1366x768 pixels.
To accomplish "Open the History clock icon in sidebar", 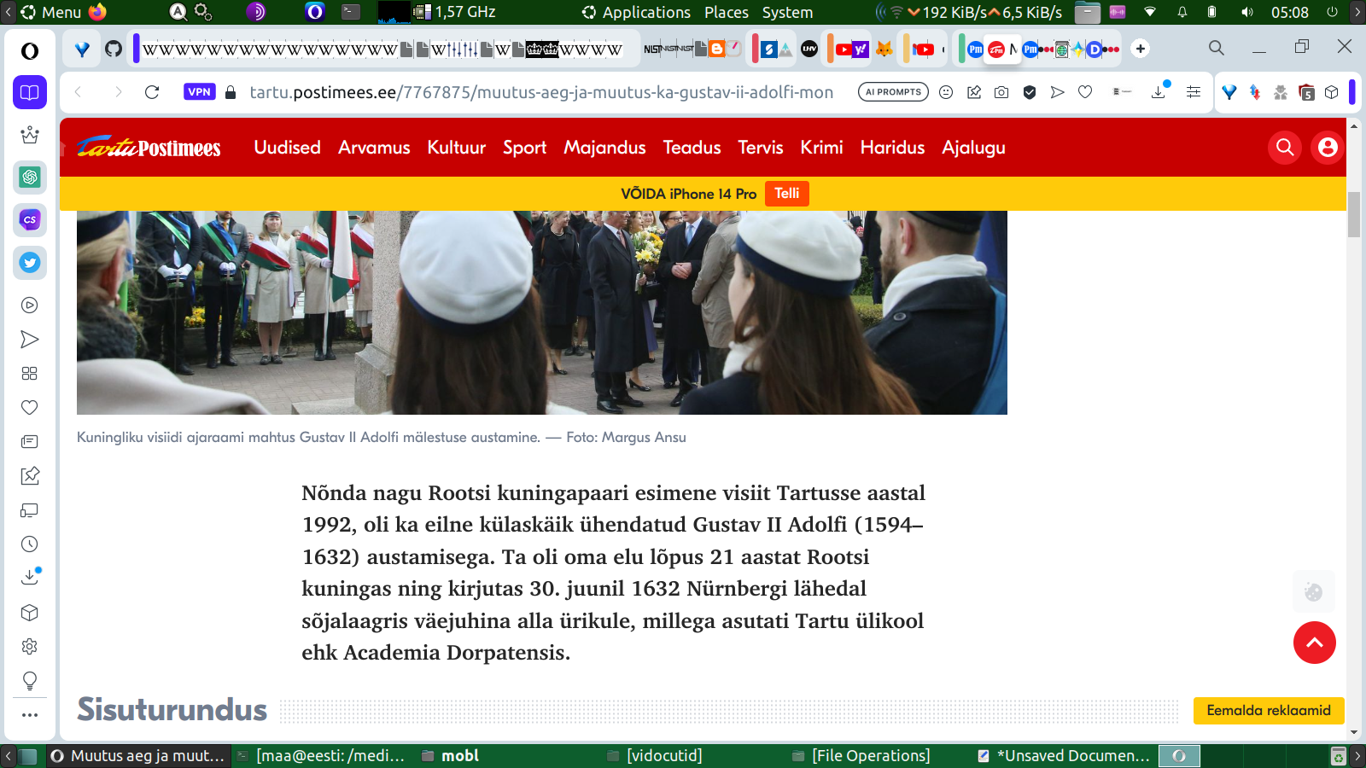I will 30,544.
